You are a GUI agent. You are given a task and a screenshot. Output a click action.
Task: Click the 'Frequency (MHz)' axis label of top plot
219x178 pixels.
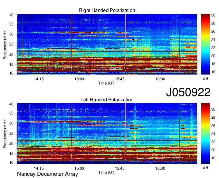click(x=5, y=44)
